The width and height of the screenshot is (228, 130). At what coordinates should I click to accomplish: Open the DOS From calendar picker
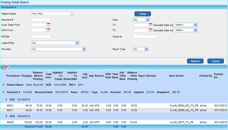[x=48, y=30]
